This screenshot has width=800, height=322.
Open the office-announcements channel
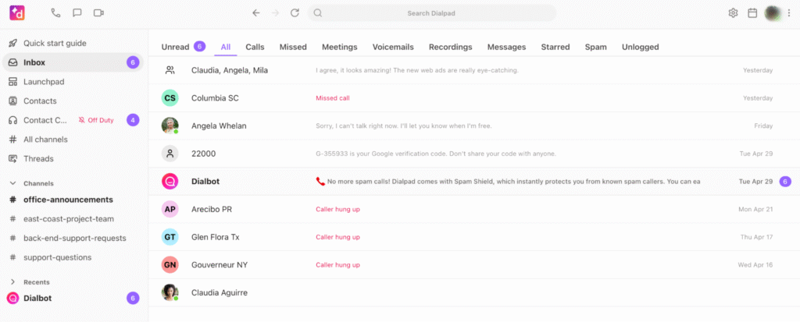point(68,200)
